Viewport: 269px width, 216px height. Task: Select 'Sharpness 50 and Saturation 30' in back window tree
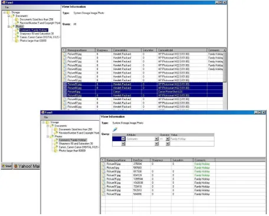(37, 34)
